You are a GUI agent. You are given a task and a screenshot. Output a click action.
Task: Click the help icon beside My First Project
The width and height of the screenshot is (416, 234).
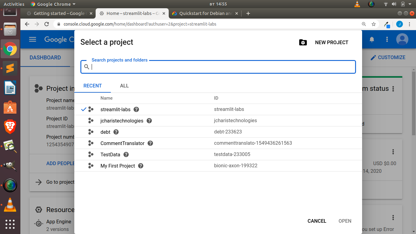(x=140, y=166)
